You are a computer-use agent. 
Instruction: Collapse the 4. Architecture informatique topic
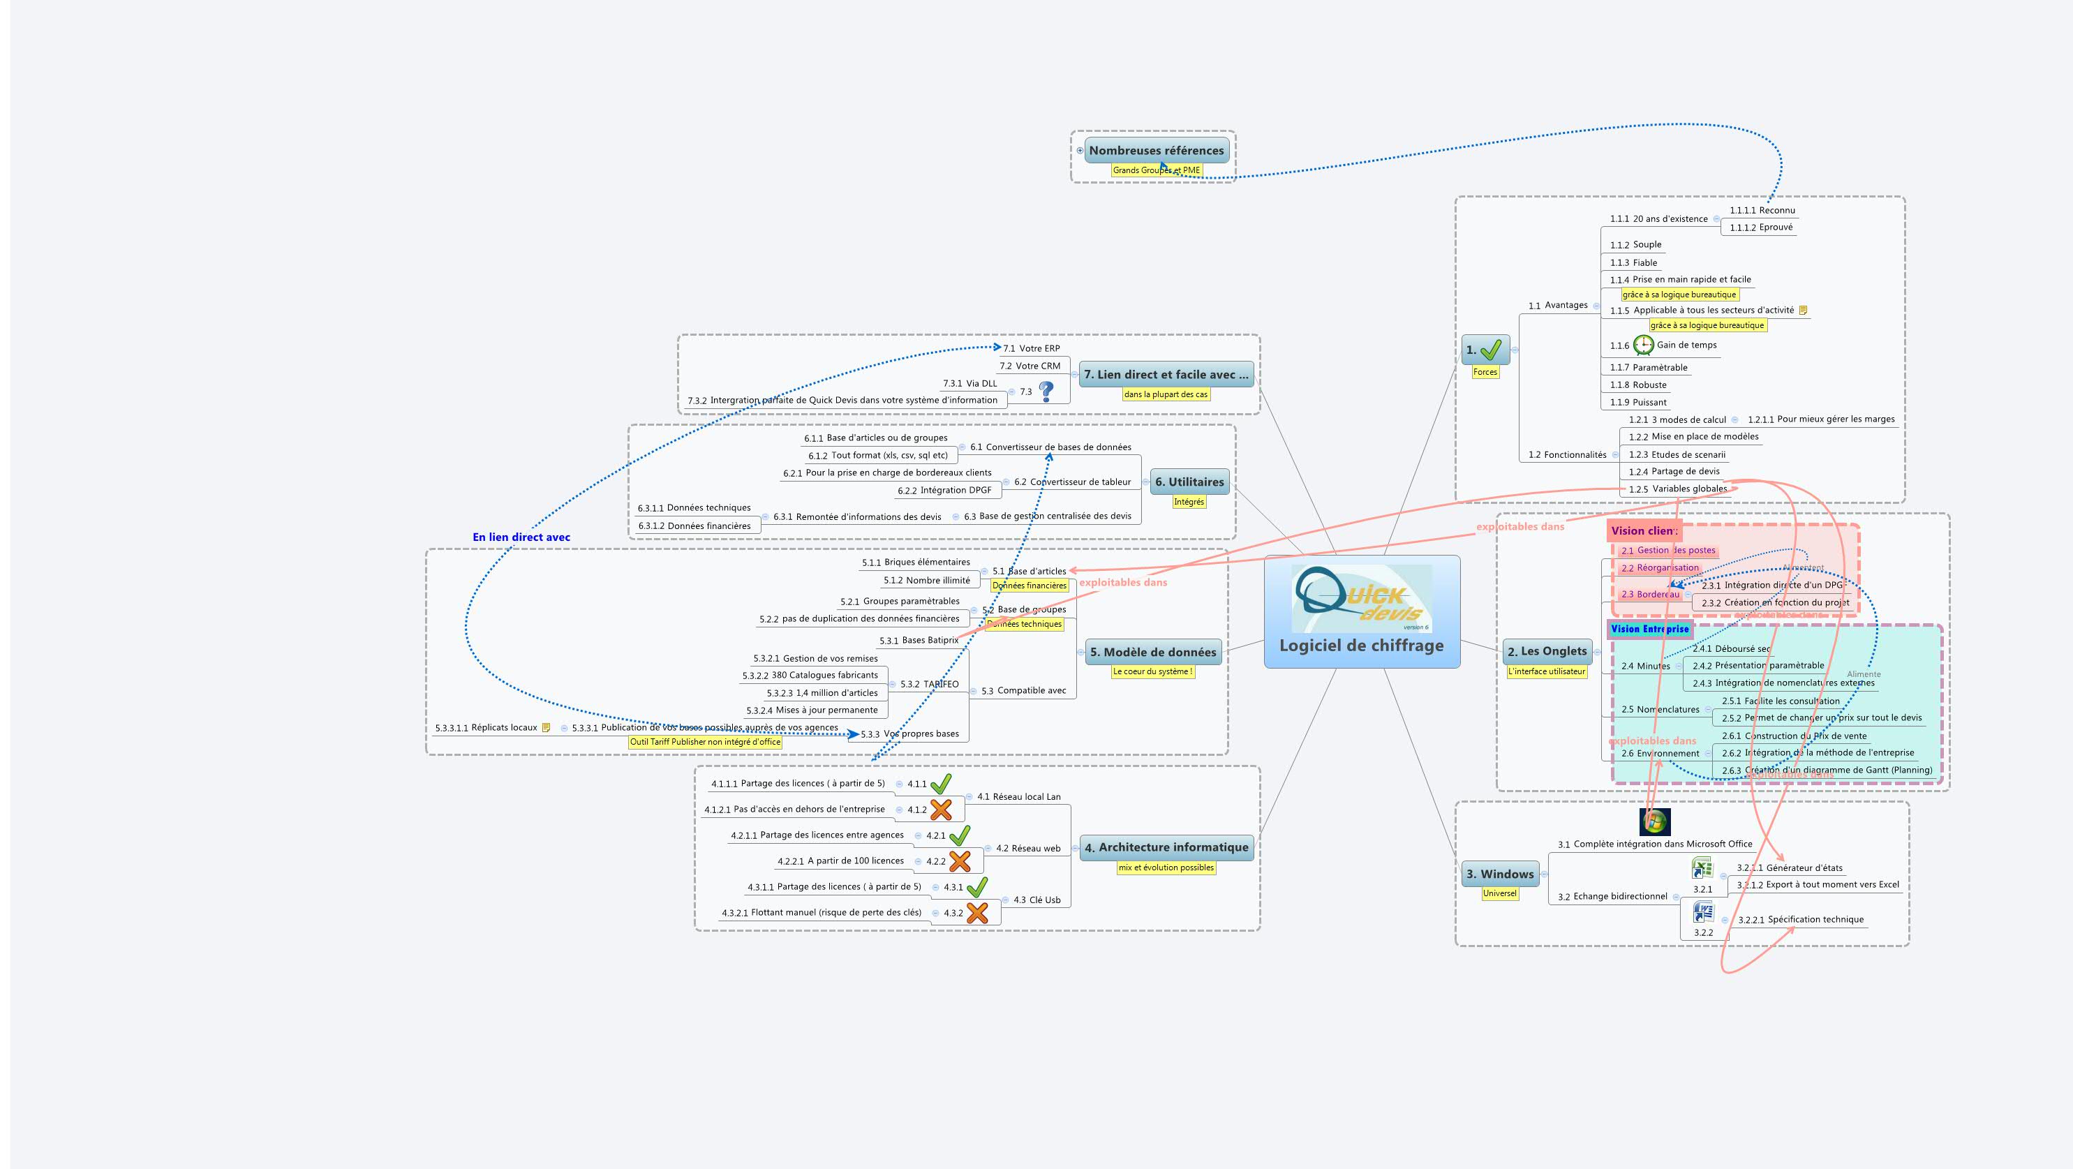1075,847
